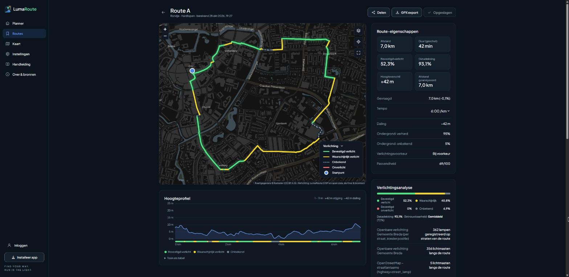Viewport: 569px width, 277px height.
Task: Export route with GPX export button
Action: (406, 13)
